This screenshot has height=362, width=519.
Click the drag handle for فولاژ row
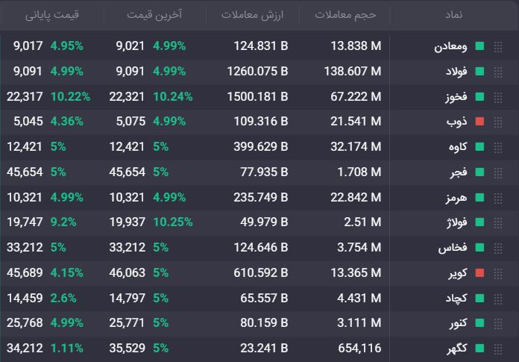pos(498,223)
